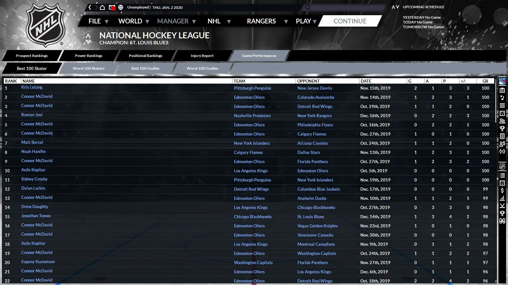This screenshot has width=508, height=285.
Task: Open the league trophy awards icon
Action: pos(502,213)
